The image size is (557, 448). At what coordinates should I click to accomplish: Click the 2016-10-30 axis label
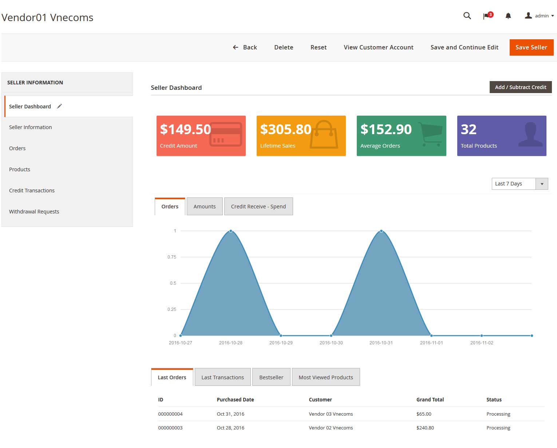(331, 343)
